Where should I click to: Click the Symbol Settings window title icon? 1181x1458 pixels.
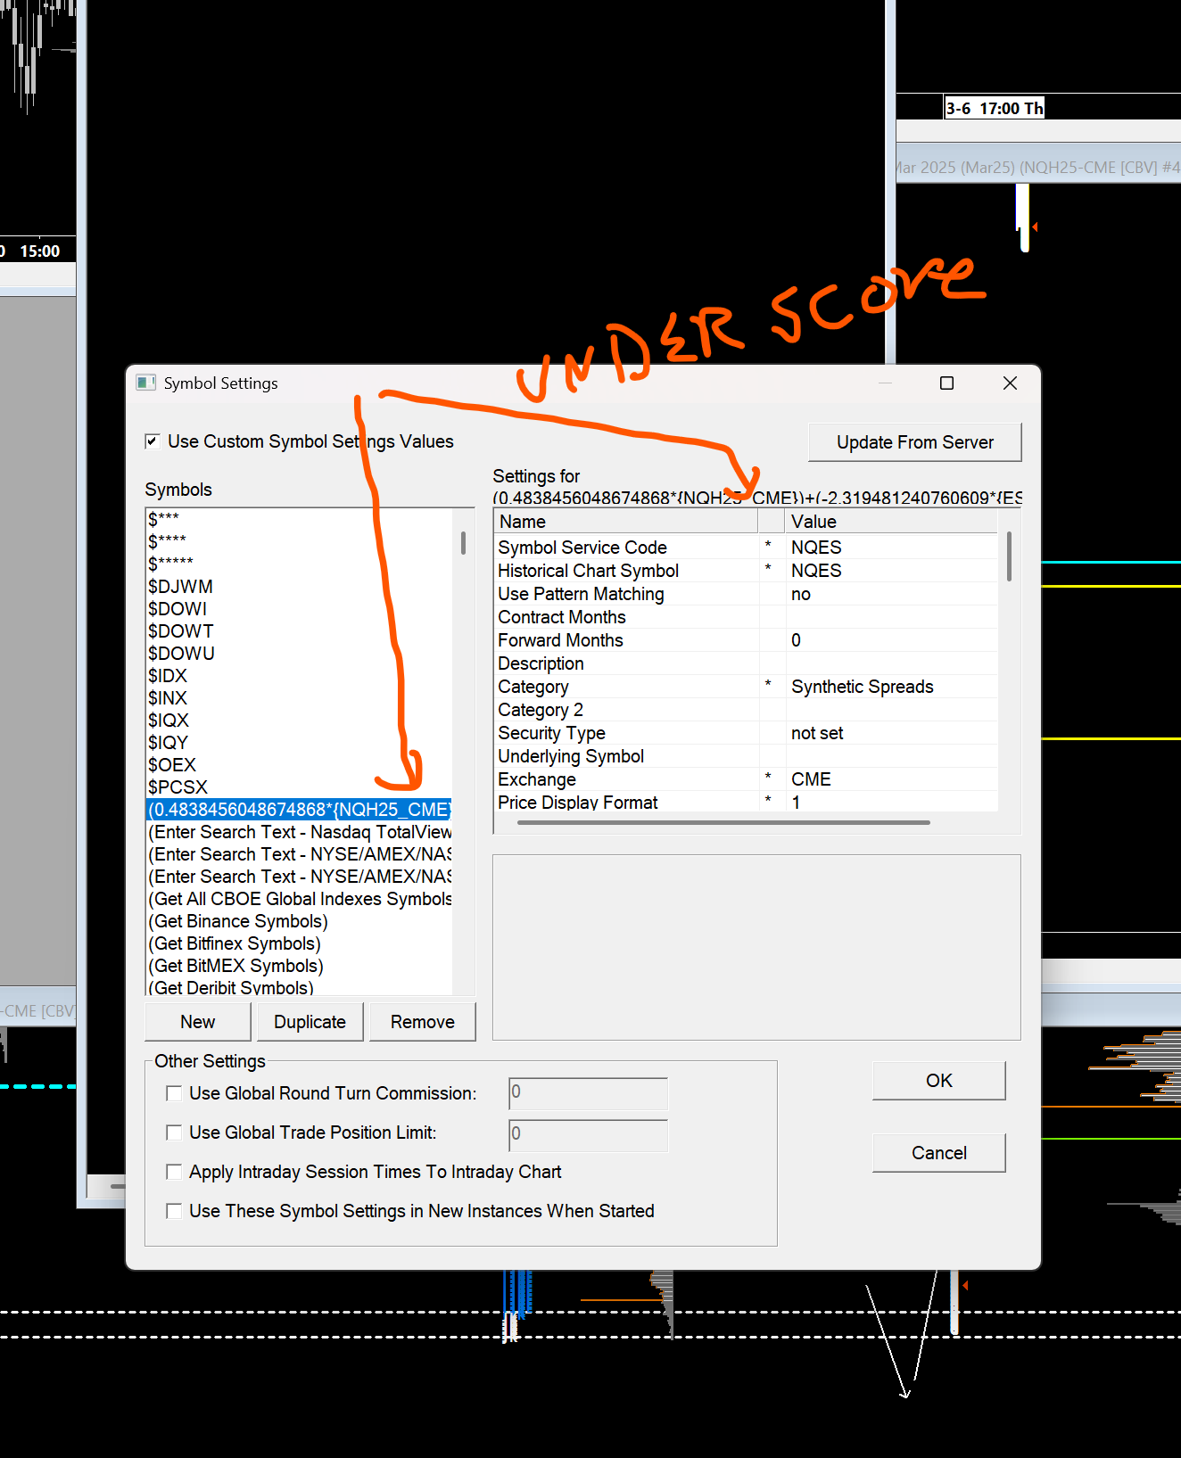tap(145, 383)
